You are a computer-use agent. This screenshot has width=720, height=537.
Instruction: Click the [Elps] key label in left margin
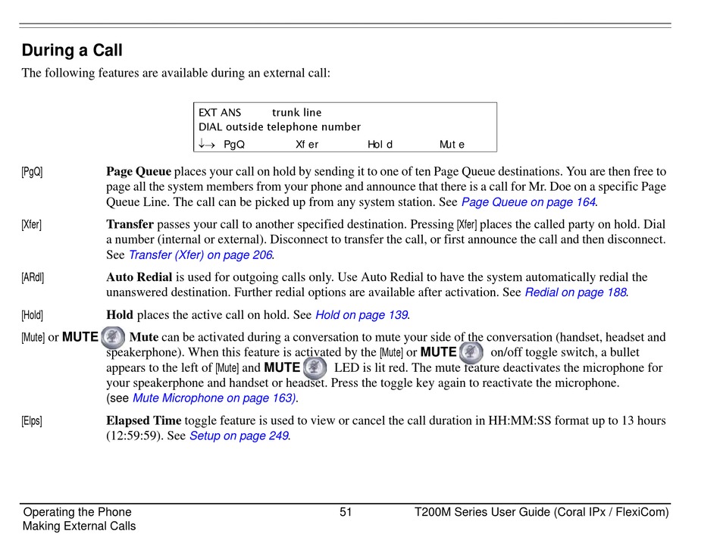pyautogui.click(x=32, y=420)
